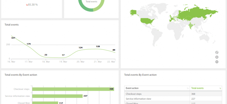Click the map zoom in plus button
Screen dimensions: 227x104
[x=217, y=57]
